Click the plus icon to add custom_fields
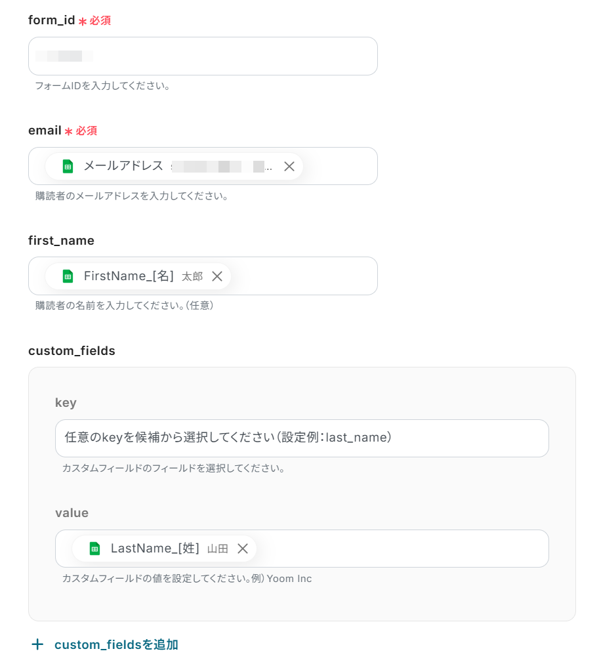599x666 pixels. (x=37, y=644)
